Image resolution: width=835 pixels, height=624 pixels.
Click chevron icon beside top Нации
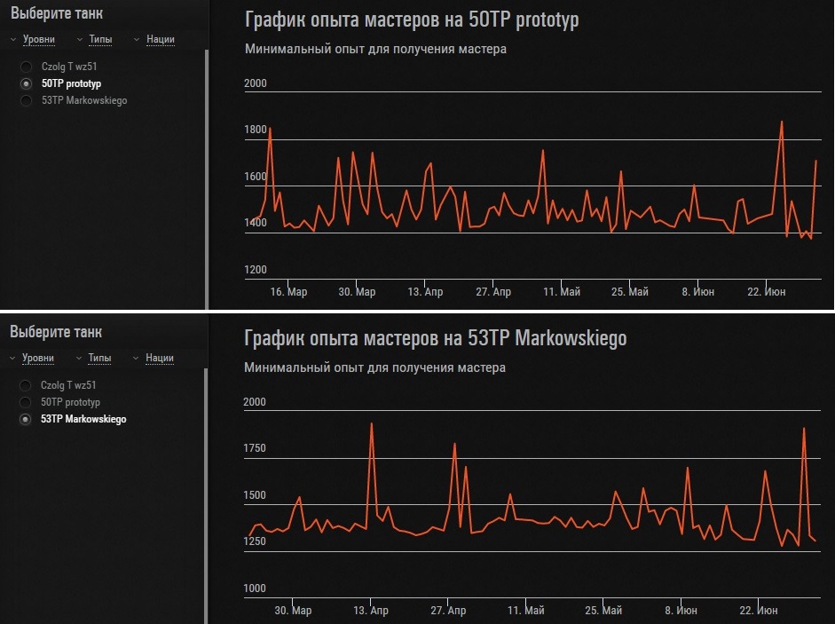(137, 39)
